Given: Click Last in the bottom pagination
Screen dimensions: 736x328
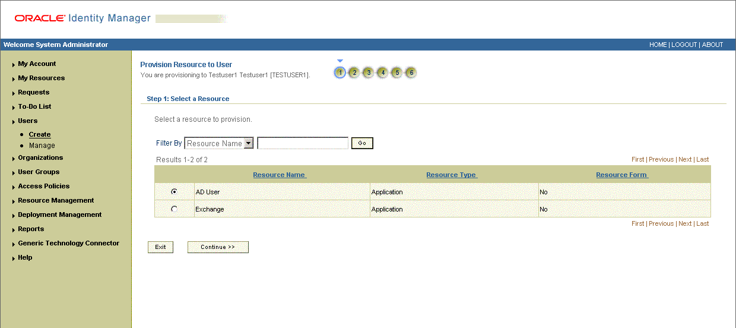Looking at the screenshot, I should (x=703, y=223).
